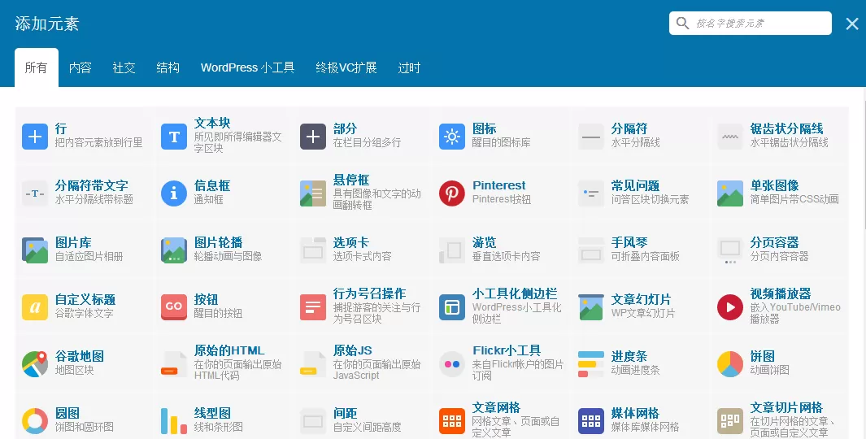Open the 过时 tab
Screen dimensions: 866x439
(x=409, y=68)
